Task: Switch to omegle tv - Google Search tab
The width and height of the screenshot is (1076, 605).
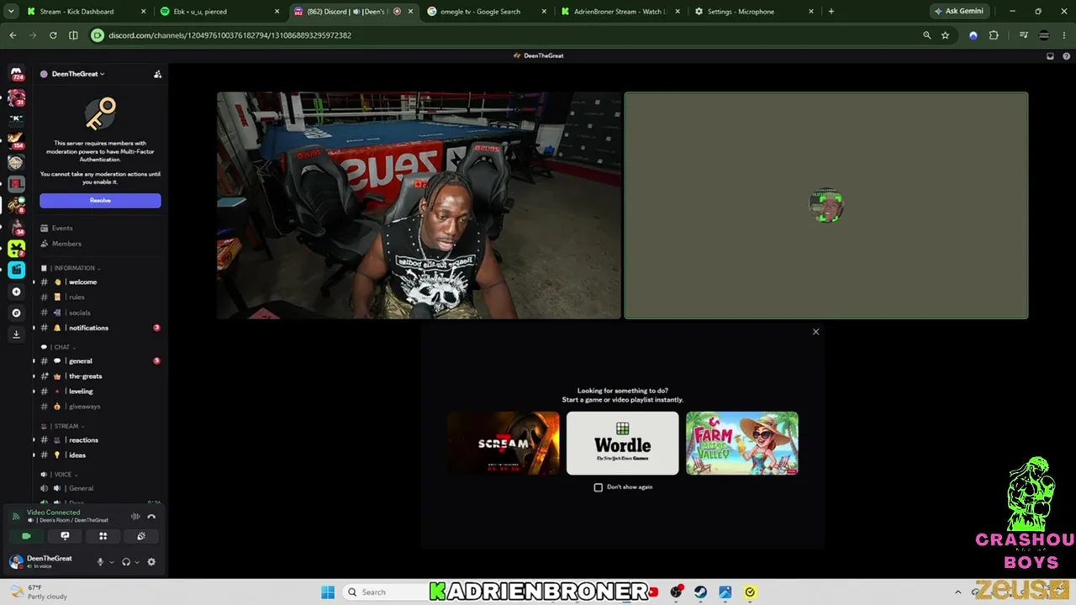Action: pos(487,12)
